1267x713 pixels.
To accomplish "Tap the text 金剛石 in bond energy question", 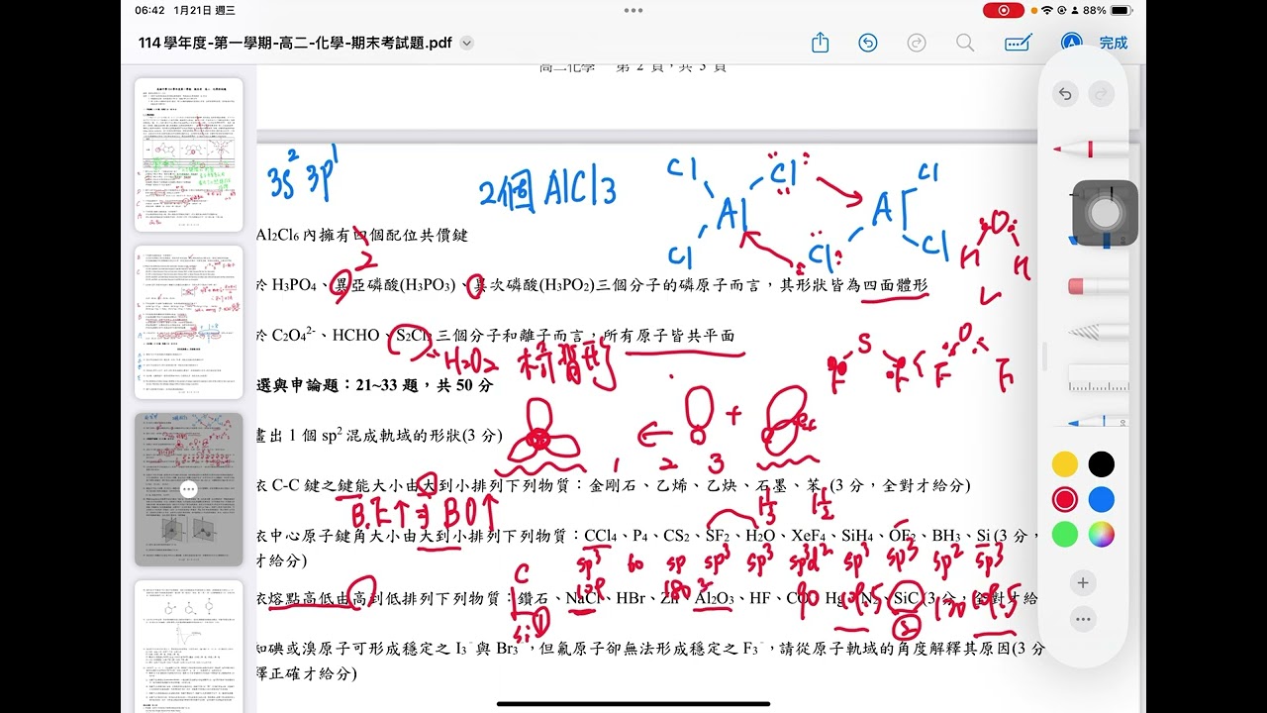I will point(611,485).
